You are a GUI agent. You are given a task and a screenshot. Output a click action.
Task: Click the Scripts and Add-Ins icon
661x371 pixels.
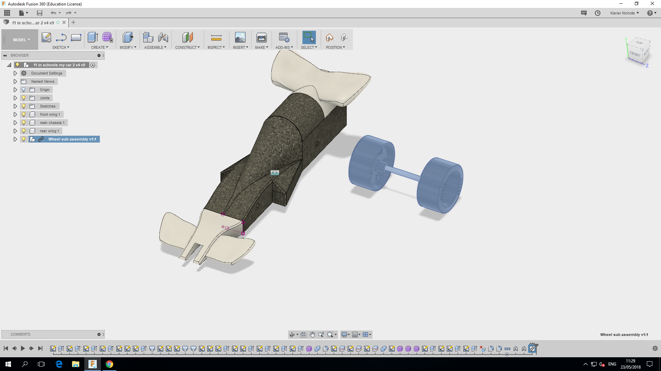click(x=284, y=37)
